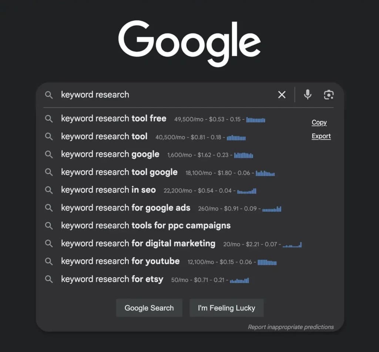Screen dimensions: 379x352
Task: Click magnifier icon beside 'keyword research for etsy'
Action: pos(49,279)
